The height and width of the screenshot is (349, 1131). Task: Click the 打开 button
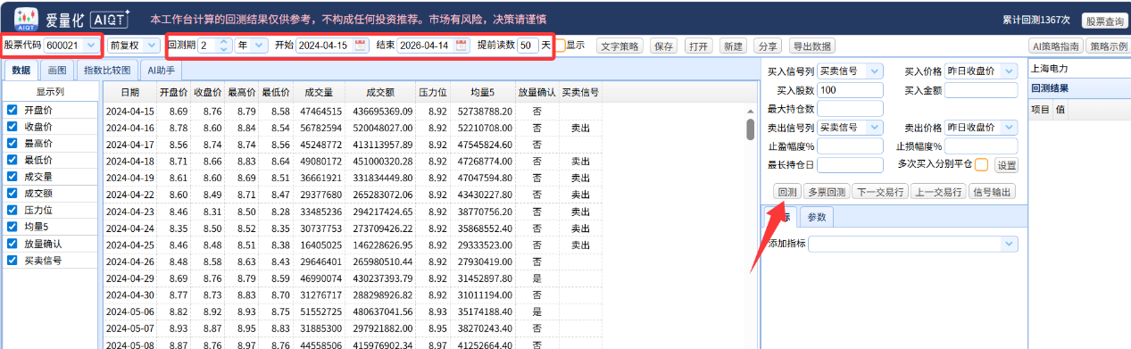(698, 46)
